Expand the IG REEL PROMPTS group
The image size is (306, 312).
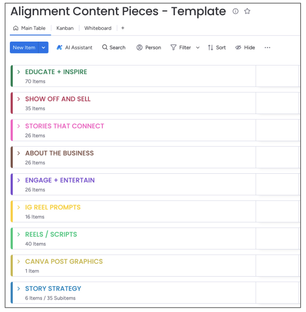tap(19, 207)
